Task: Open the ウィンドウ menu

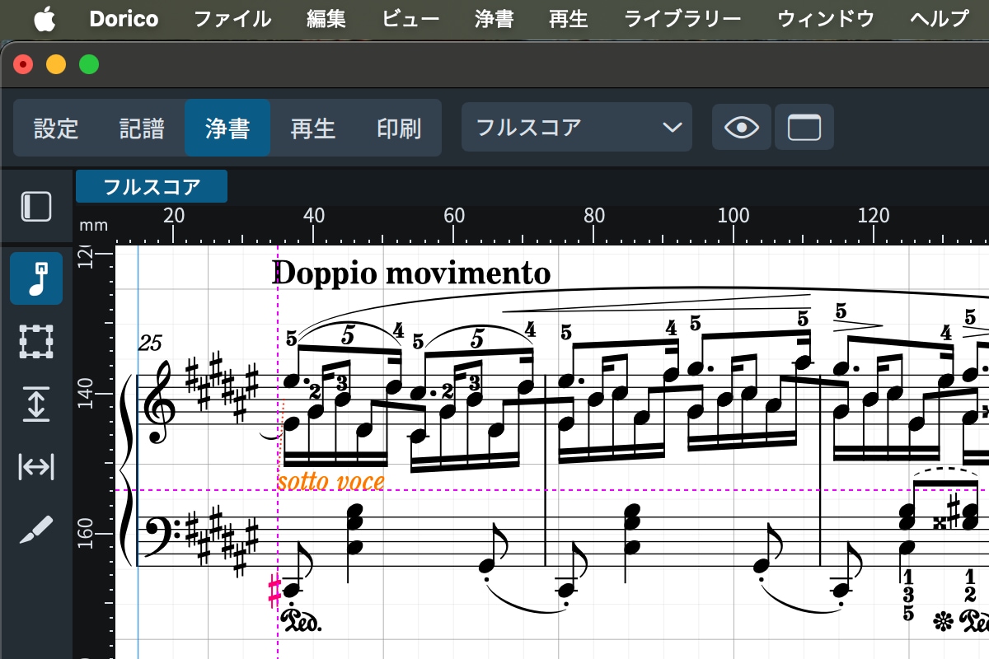Action: pos(826,19)
